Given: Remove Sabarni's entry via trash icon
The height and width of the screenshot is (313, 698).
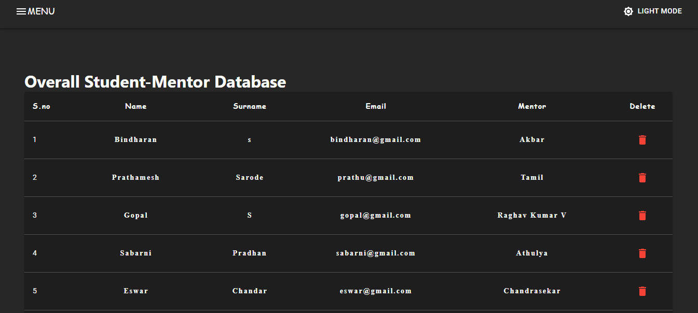Looking at the screenshot, I should [x=642, y=253].
